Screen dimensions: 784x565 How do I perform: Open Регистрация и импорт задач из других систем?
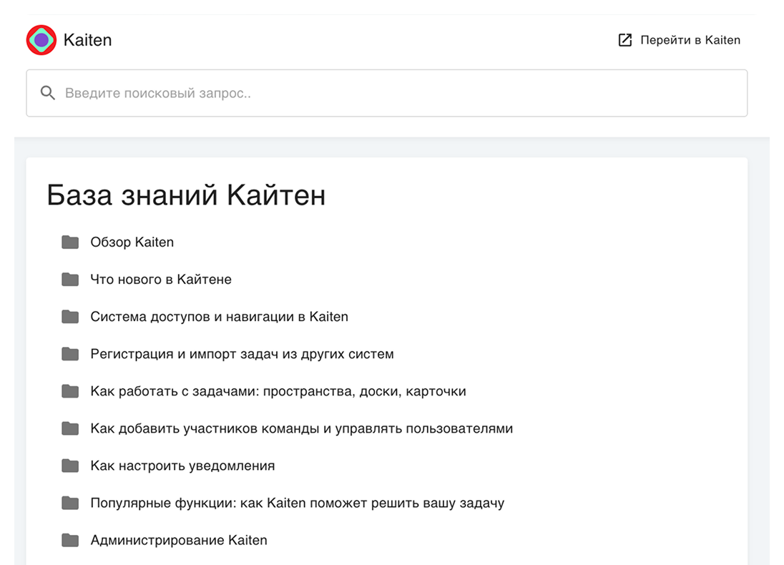click(x=242, y=354)
